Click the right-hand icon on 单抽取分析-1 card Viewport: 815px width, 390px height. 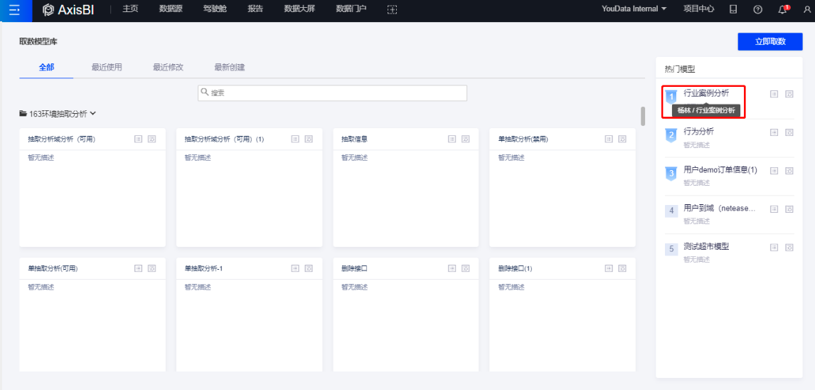[x=309, y=268]
